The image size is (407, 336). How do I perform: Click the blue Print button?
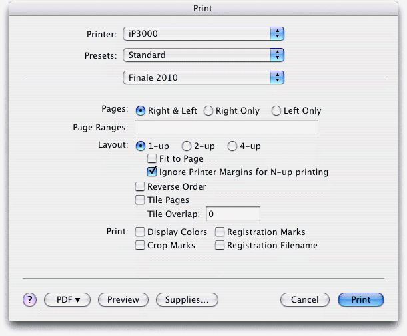click(x=361, y=300)
